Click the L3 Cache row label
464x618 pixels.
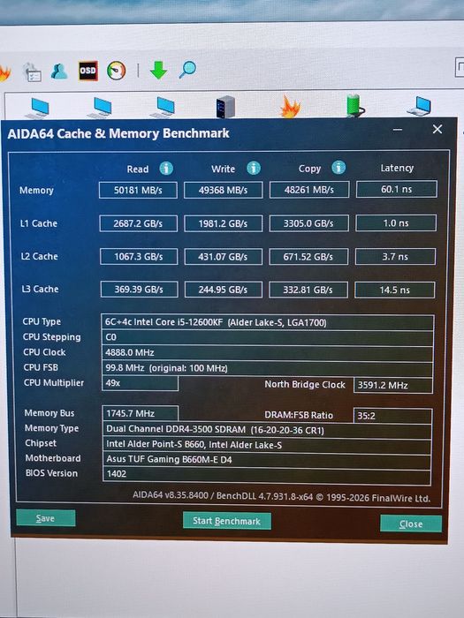pos(41,290)
